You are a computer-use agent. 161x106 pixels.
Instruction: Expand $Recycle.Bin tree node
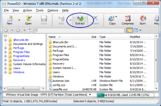[x=5, y=40]
